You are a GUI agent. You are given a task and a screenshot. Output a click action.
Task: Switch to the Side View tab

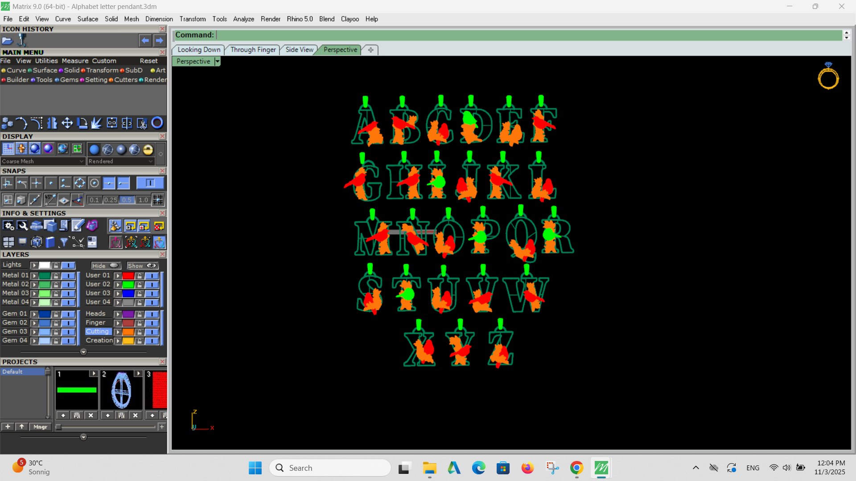coord(299,49)
